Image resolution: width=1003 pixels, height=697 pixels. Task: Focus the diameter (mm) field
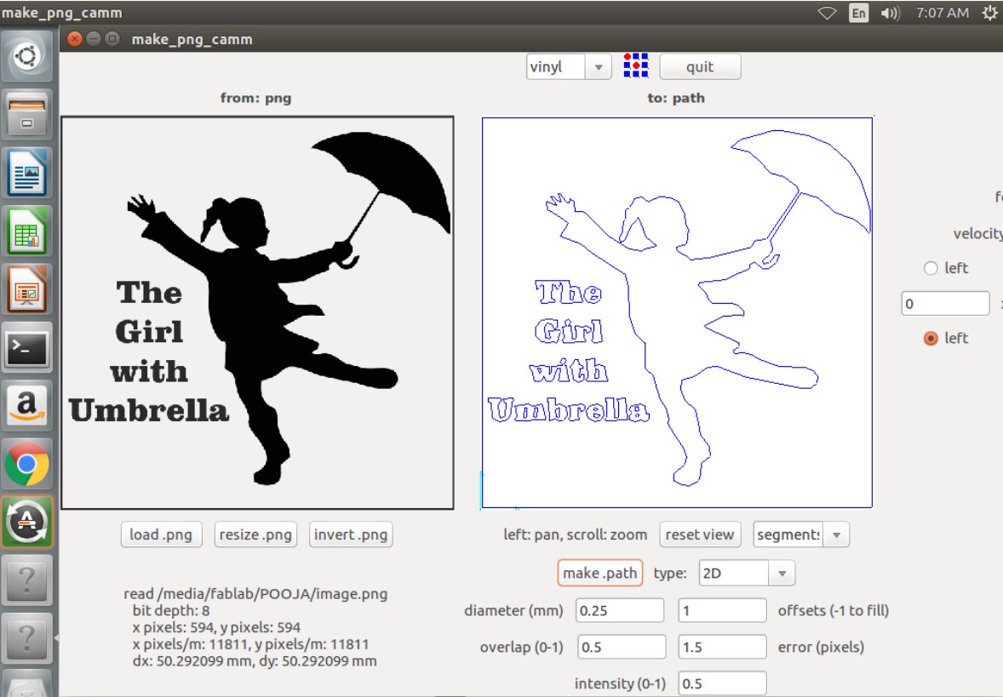click(x=619, y=611)
